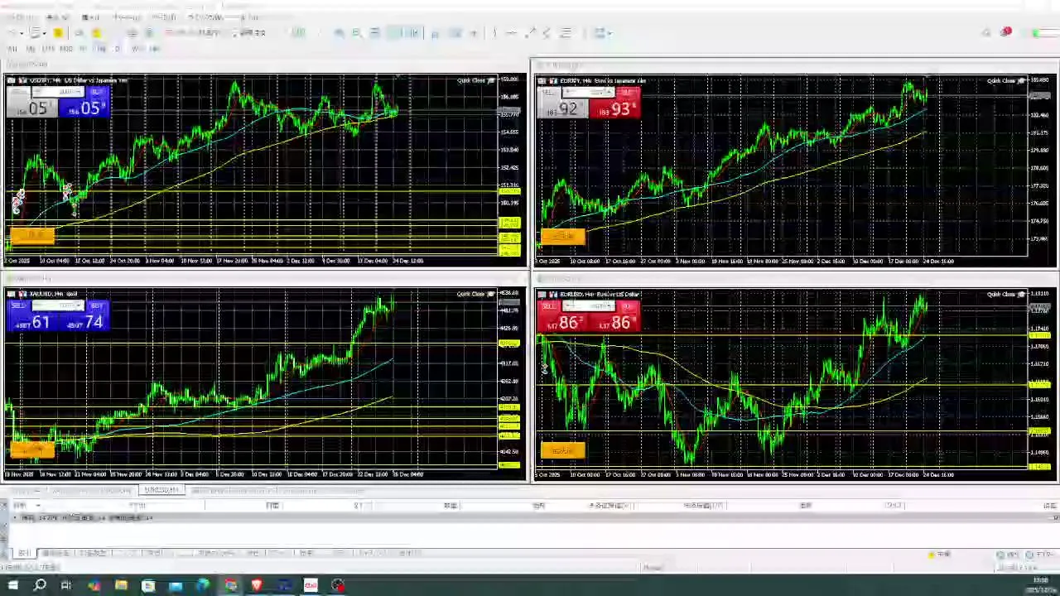Open Windows taskbar search
The height and width of the screenshot is (596, 1060).
point(40,585)
